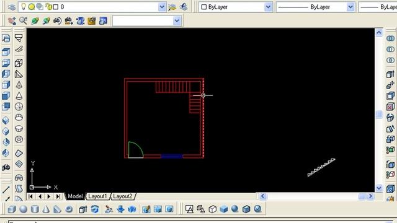Click the Continuous Orbit green arrow icon
Viewport: 397px width, 223px height.
(46, 20)
